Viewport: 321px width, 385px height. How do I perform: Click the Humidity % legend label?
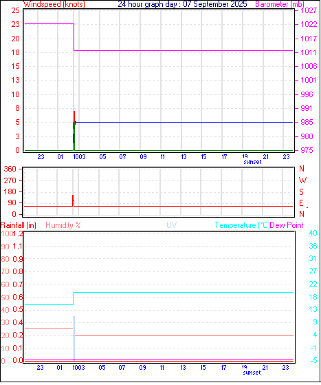click(x=63, y=225)
